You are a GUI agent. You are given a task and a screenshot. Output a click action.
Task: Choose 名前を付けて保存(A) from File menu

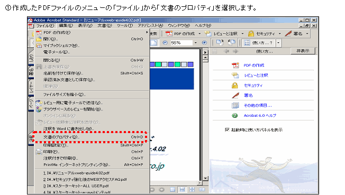click(x=90, y=73)
